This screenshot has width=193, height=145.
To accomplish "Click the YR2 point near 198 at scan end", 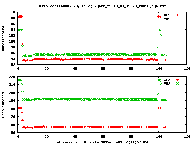I will click(x=158, y=94).
